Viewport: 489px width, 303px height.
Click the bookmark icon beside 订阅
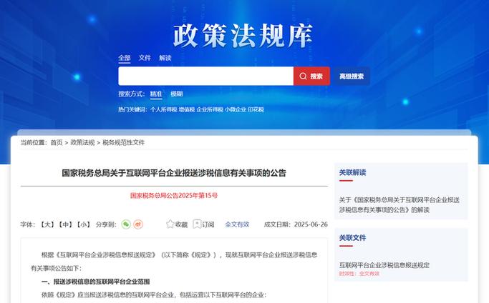pyautogui.click(x=197, y=224)
